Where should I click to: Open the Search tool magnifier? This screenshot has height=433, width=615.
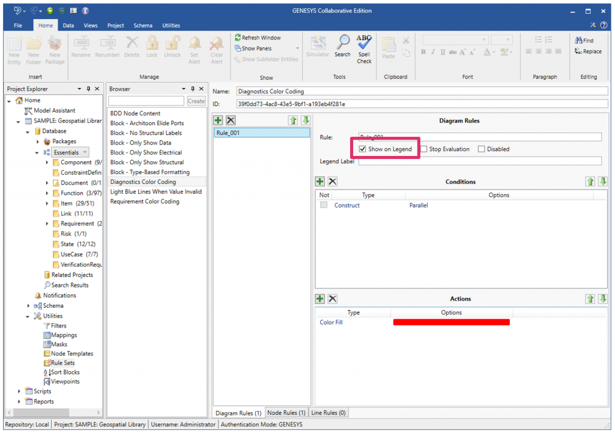[343, 43]
